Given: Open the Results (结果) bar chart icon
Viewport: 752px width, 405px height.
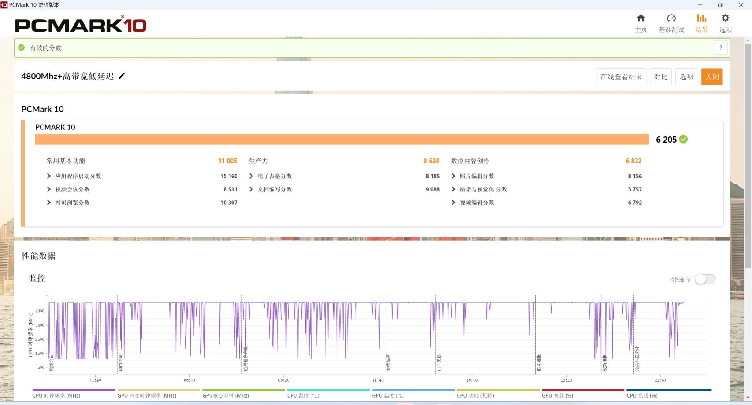Looking at the screenshot, I should coord(701,18).
